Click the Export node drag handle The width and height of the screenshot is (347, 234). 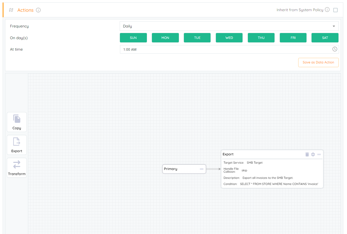point(319,154)
